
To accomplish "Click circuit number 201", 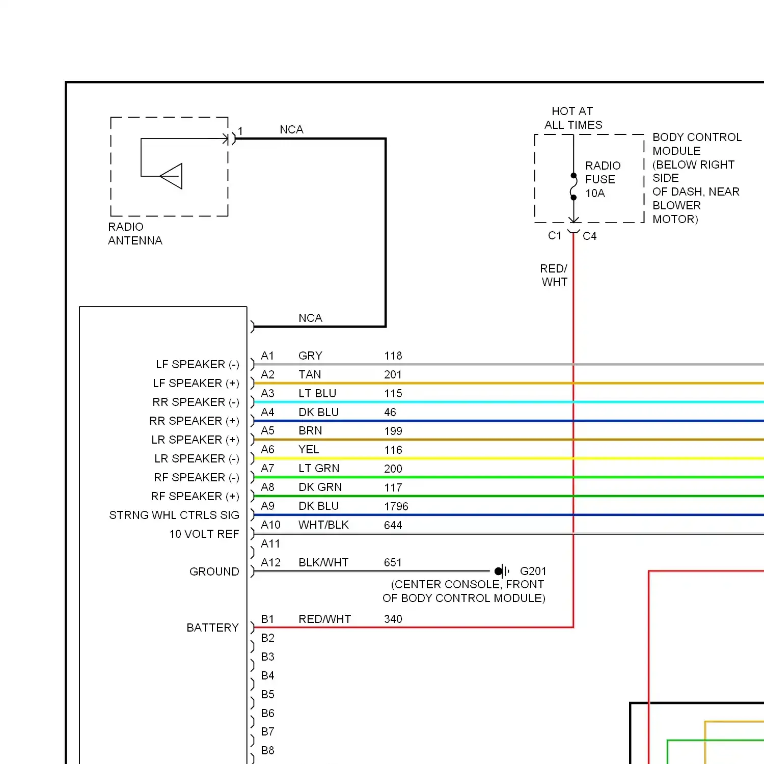I will pyautogui.click(x=393, y=375).
